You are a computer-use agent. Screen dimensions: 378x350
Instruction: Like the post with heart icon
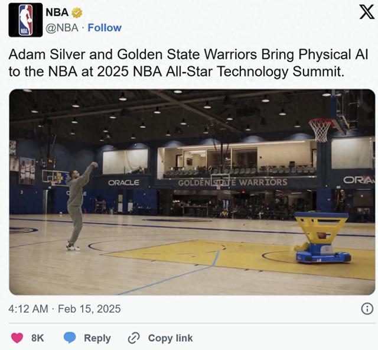[x=18, y=338]
